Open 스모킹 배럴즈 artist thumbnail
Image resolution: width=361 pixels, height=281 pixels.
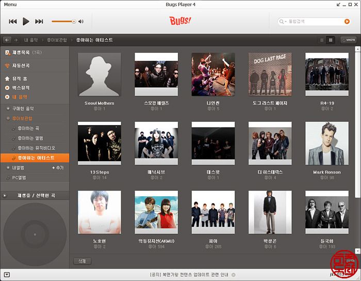pyautogui.click(x=156, y=74)
